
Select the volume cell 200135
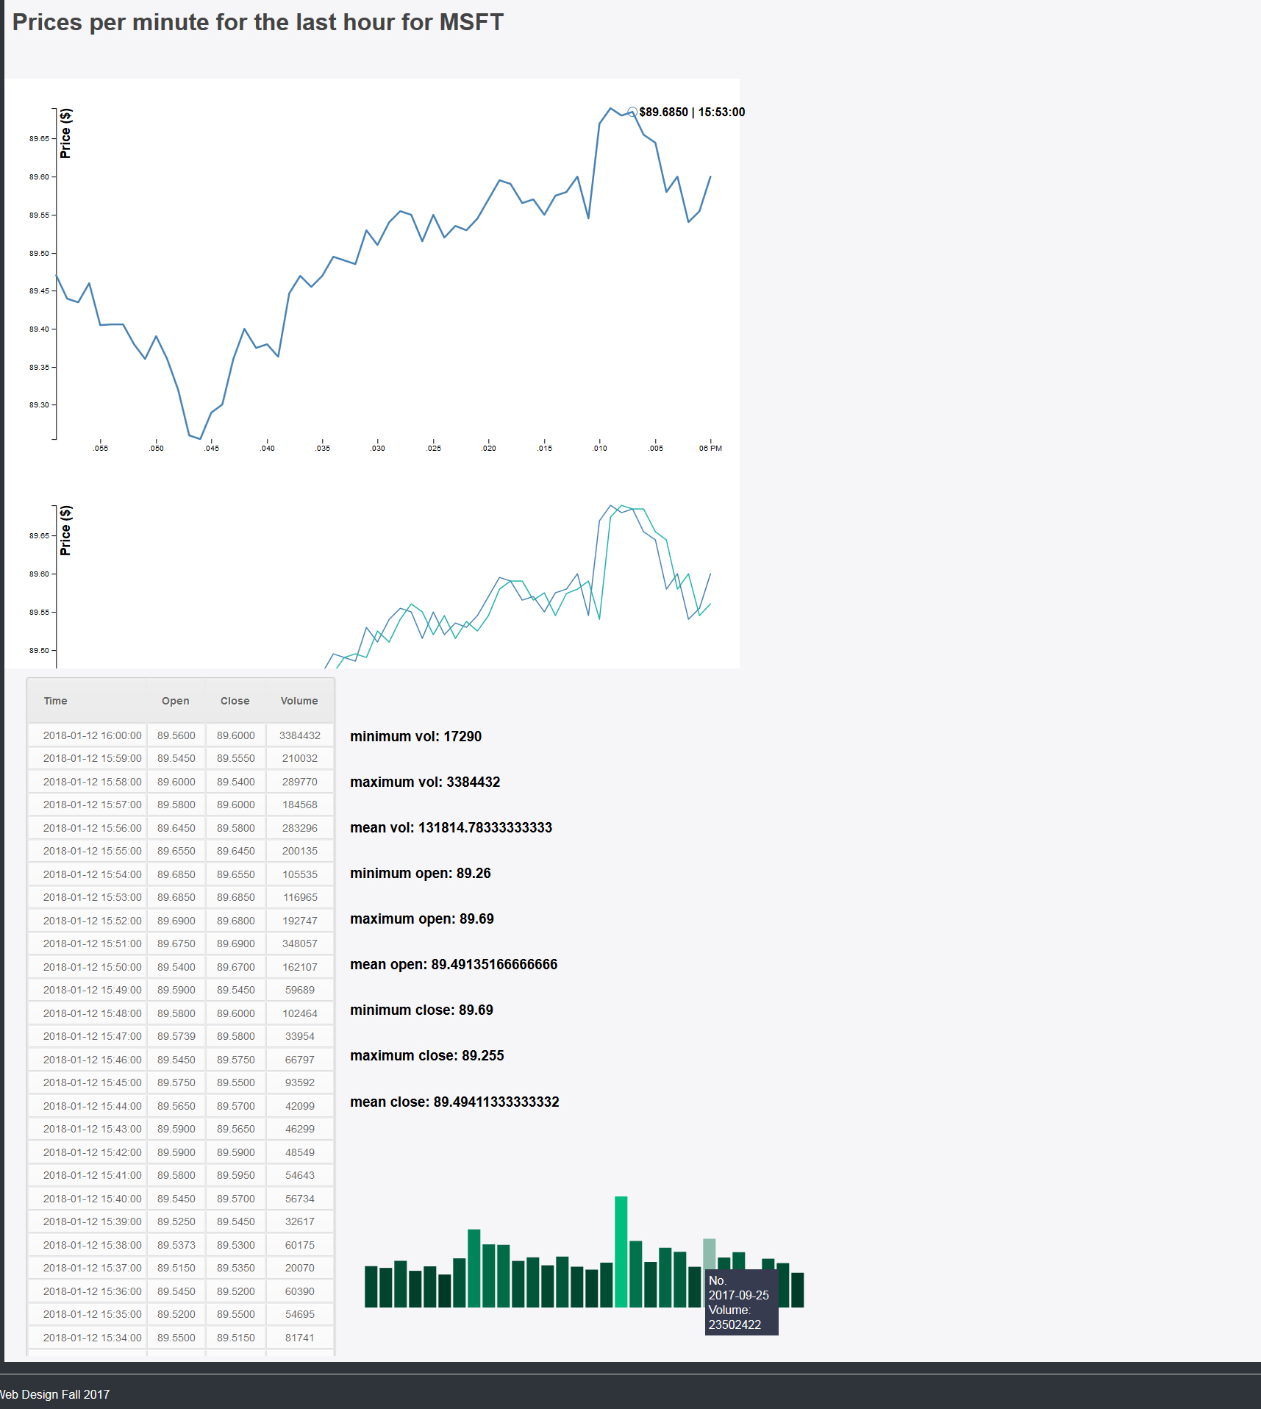point(300,851)
